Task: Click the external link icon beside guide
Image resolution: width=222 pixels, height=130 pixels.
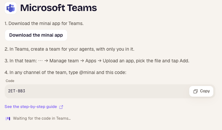Action: [x=61, y=107]
